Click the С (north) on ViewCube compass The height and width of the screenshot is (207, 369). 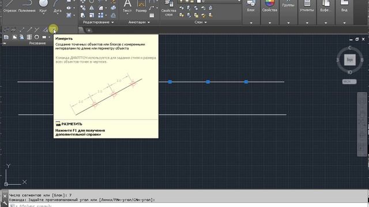click(350, 48)
